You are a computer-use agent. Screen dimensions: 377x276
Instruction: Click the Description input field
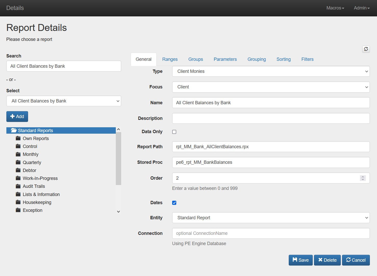271,118
